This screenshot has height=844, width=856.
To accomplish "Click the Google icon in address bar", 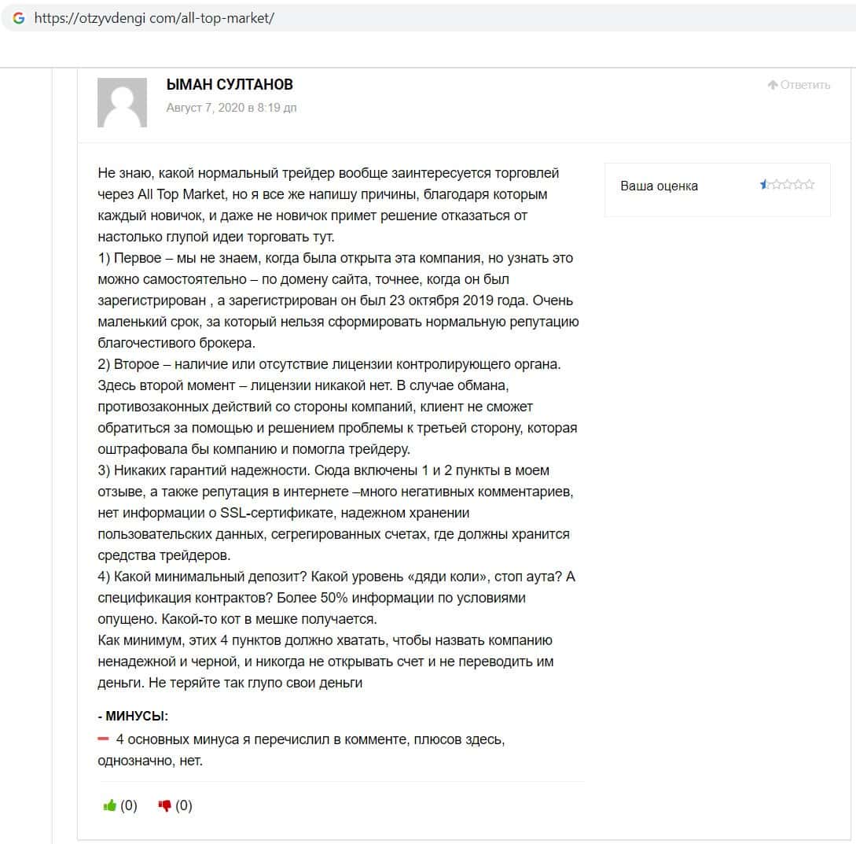I will pyautogui.click(x=19, y=18).
